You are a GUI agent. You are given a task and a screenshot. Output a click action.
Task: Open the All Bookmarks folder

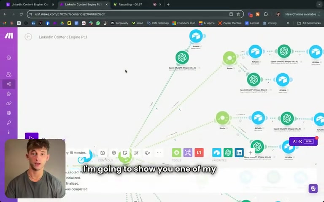click(x=309, y=23)
